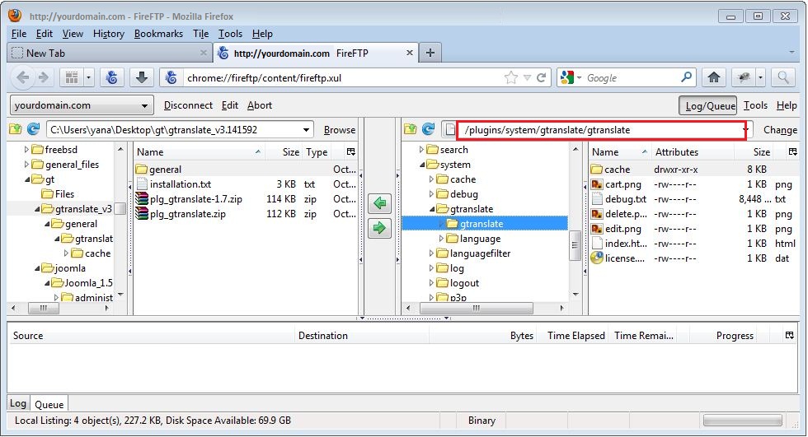Open queue panel column picker icon
The height and width of the screenshot is (437, 808).
pyautogui.click(x=790, y=335)
